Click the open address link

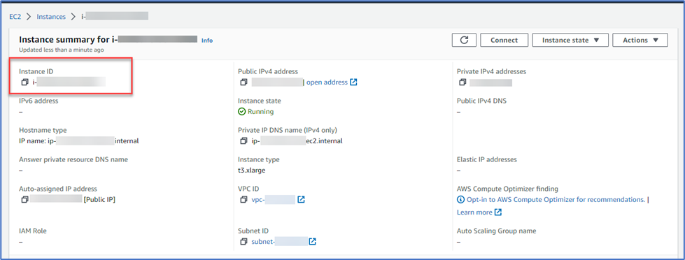coord(327,82)
